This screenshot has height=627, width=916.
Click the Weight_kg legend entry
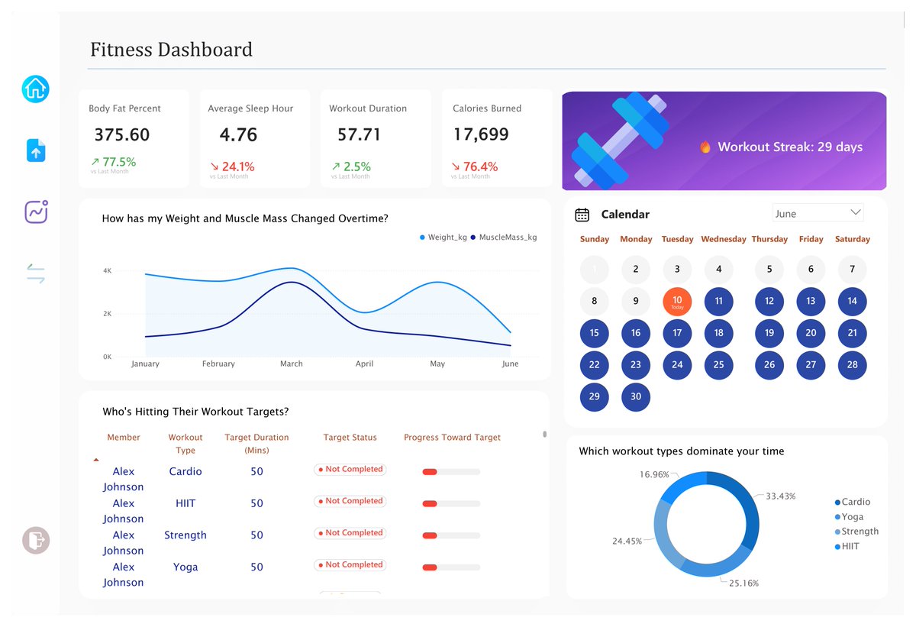click(443, 238)
